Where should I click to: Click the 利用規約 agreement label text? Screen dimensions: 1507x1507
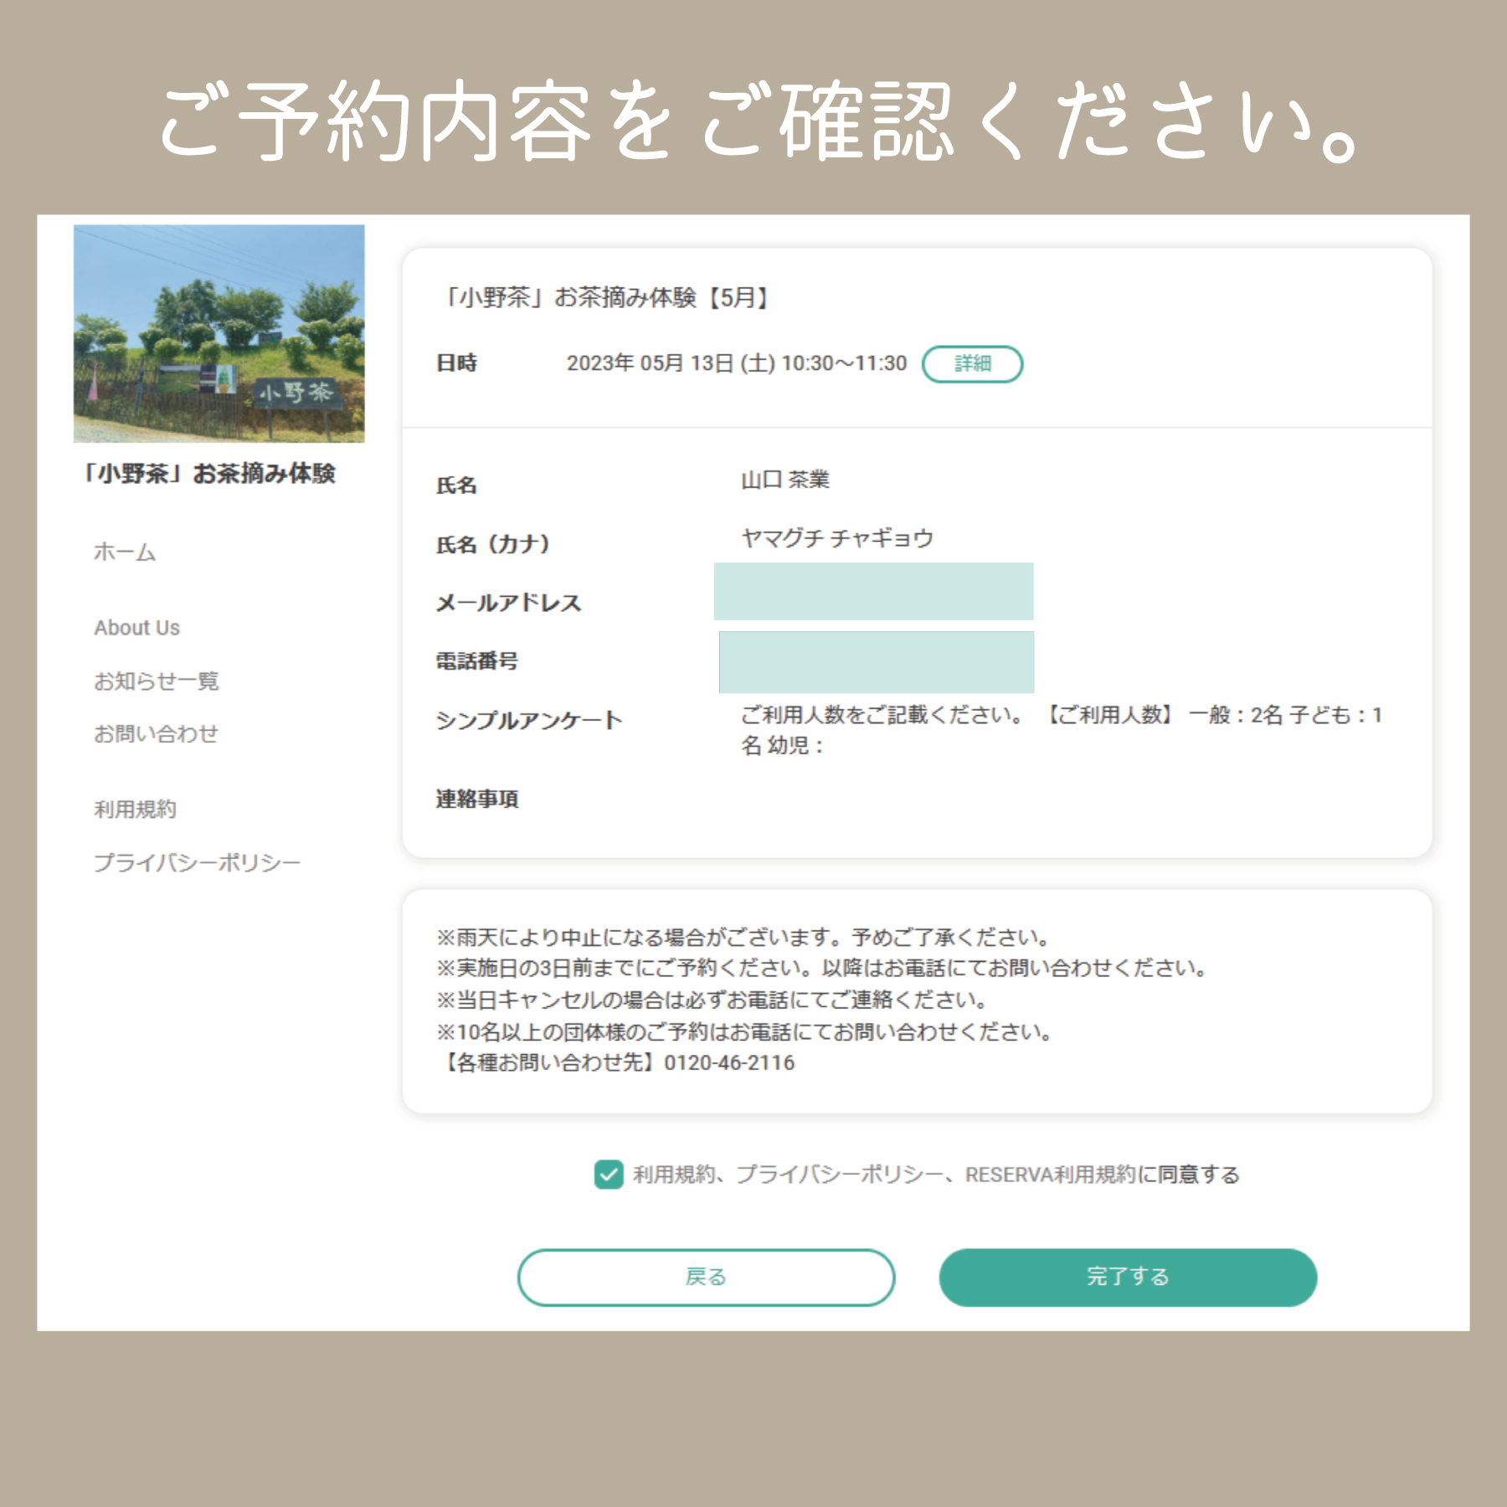pyautogui.click(x=935, y=1175)
